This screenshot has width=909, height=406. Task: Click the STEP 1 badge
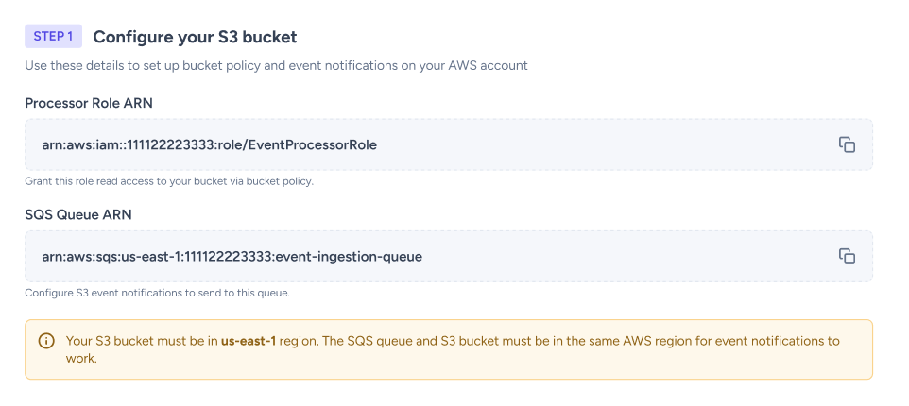[53, 37]
